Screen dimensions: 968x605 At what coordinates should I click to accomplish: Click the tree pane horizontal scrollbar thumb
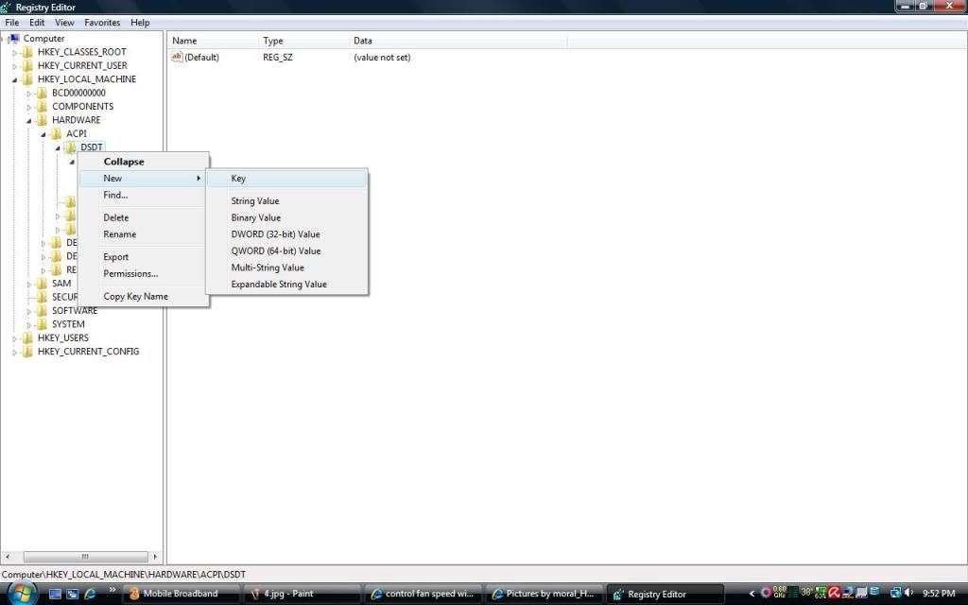click(x=85, y=557)
